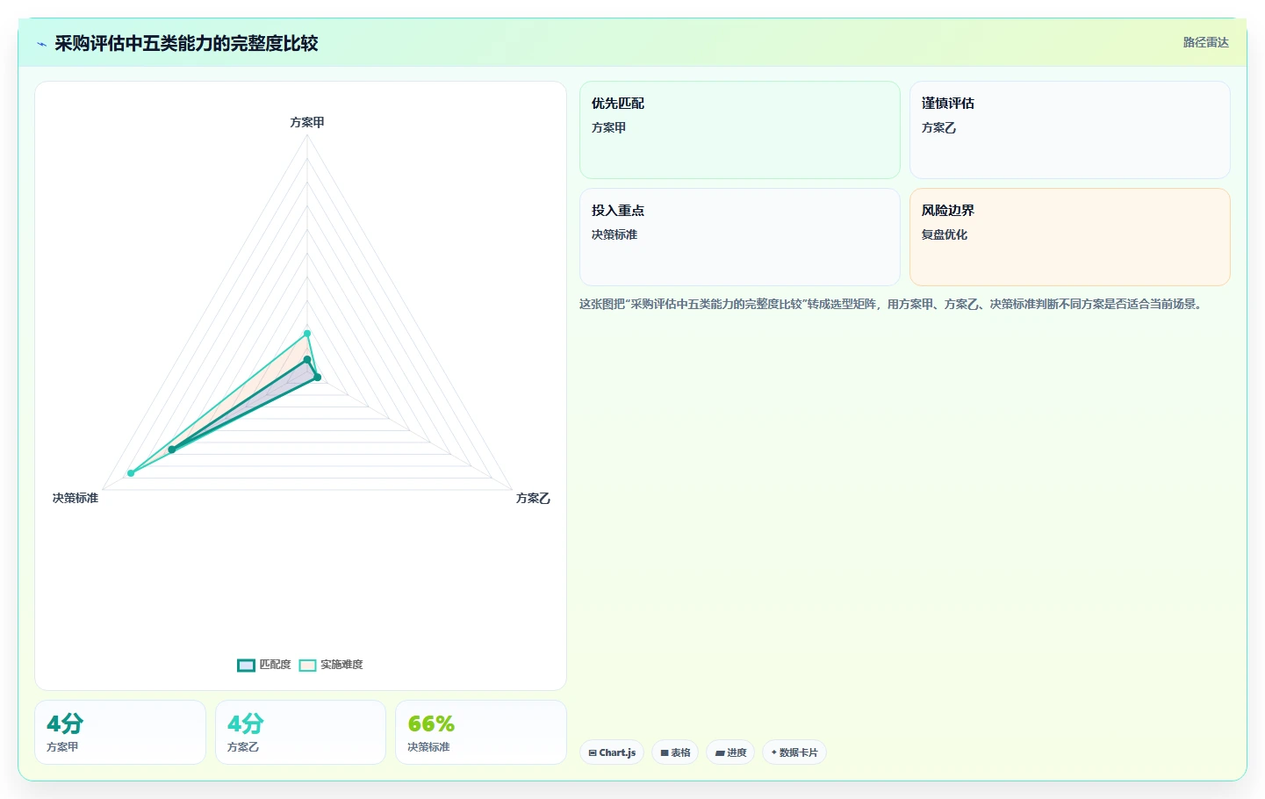
Task: Click the 方案乙 4分 stat card
Action: (x=300, y=732)
